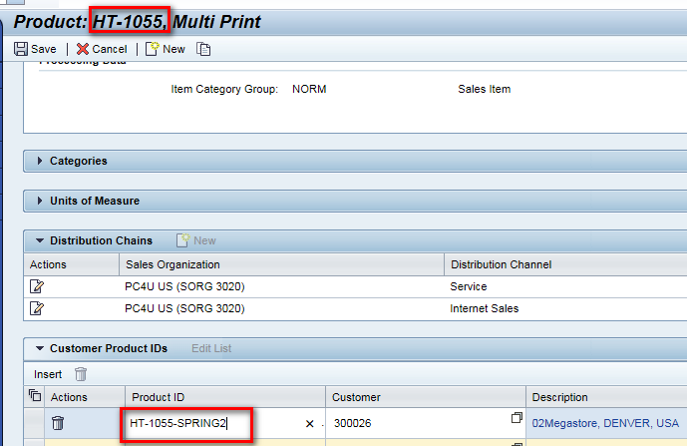This screenshot has height=446, width=687.
Task: Collapse the Distribution Chains section
Action: click(x=40, y=240)
